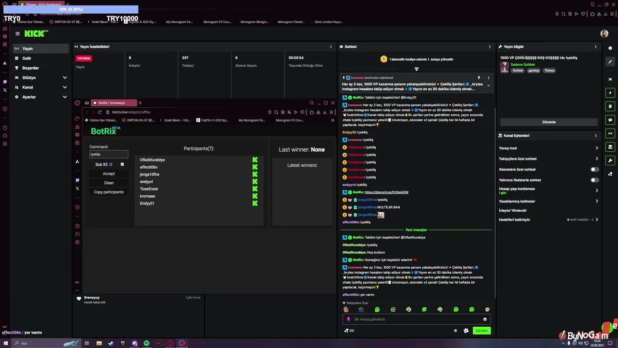Viewport: 618px width, 348px height.
Task: Open Takipçilere özel sohbet settings arrow
Action: 597,159
